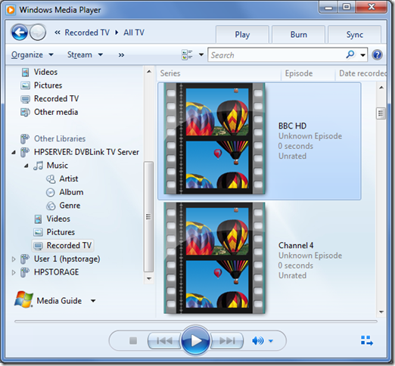The height and width of the screenshot is (366, 395).
Task: Go to the Previous track button
Action: 164,341
